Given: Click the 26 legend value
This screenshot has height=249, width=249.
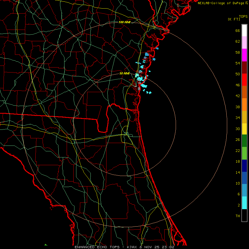Looking at the screenshot, I should 238,140.
